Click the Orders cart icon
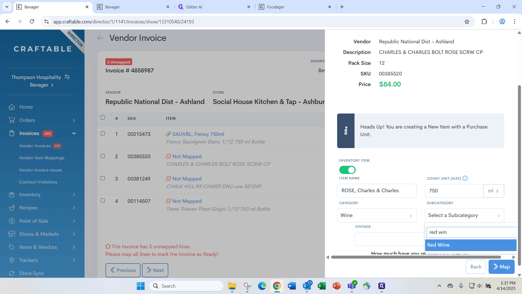 point(12,120)
